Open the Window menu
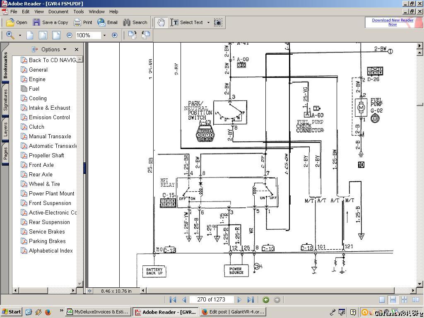This screenshot has width=424, height=318. 96,12
